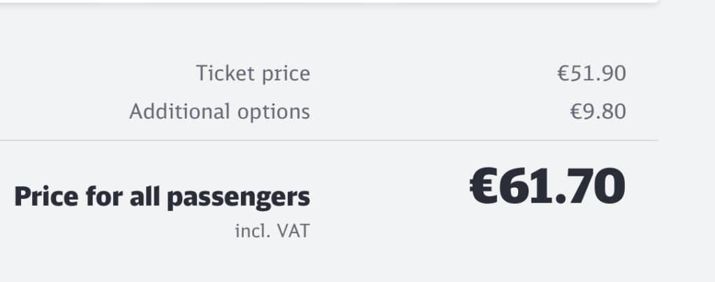Click the euro sign before 9.80
The width and height of the screenshot is (715, 282).
pos(576,112)
